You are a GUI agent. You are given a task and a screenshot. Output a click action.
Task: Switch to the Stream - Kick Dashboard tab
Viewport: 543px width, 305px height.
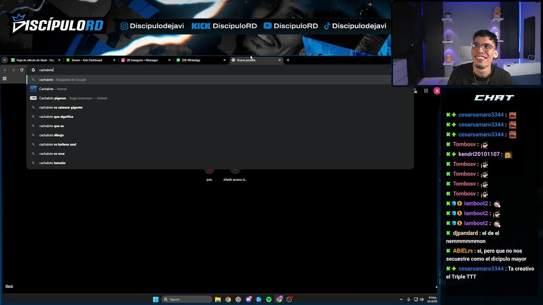87,60
